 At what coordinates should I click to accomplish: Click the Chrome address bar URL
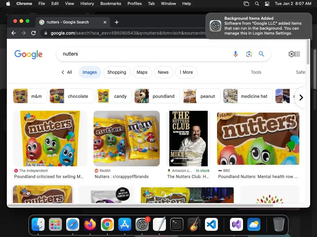(x=128, y=33)
